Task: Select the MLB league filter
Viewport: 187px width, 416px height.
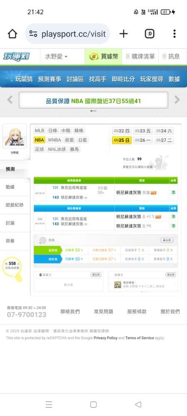Action: [x=39, y=131]
